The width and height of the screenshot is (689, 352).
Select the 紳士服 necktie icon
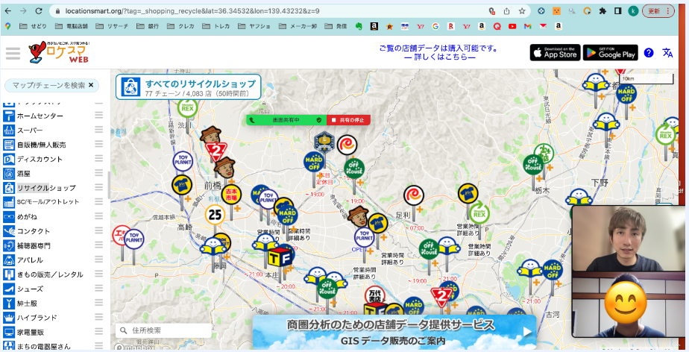click(9, 304)
